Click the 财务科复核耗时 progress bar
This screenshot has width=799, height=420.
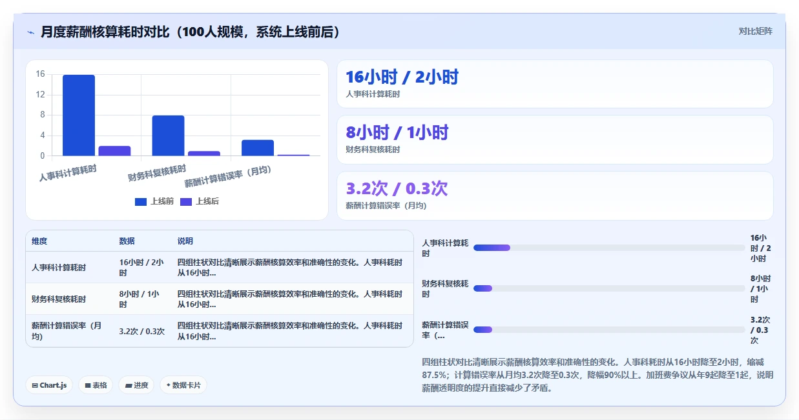point(609,288)
